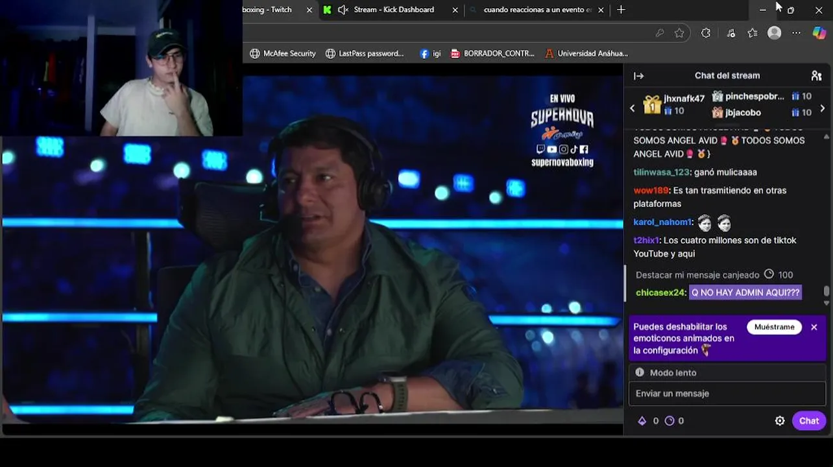Open gifter jbjacobo leaderboard entry
The height and width of the screenshot is (467, 833).
point(762,112)
